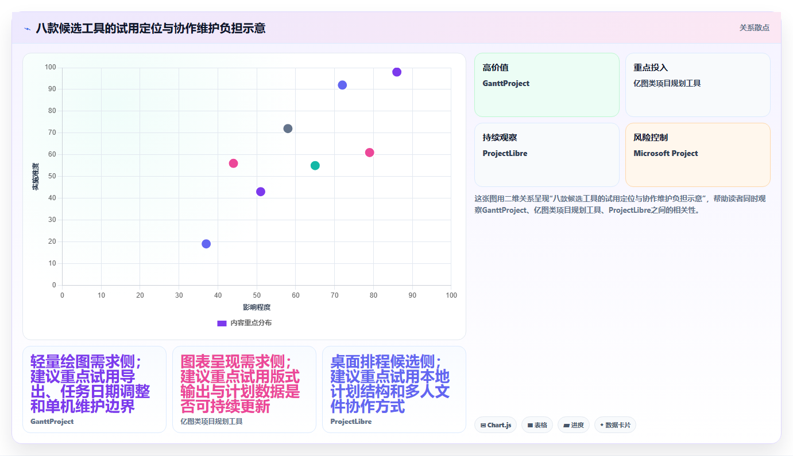Click 亿图类项目规划工具 label under pink summary
The height and width of the screenshot is (456, 793).
(211, 422)
